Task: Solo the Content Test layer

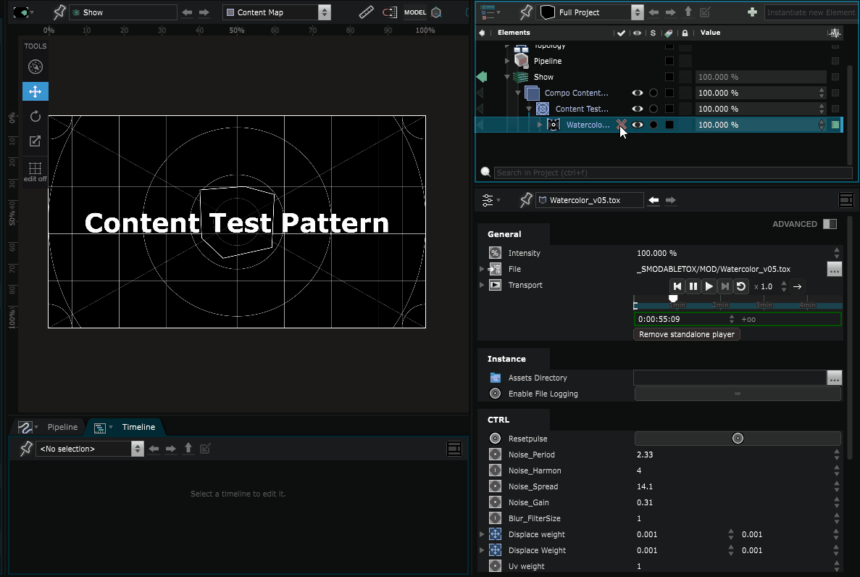Action: click(654, 109)
